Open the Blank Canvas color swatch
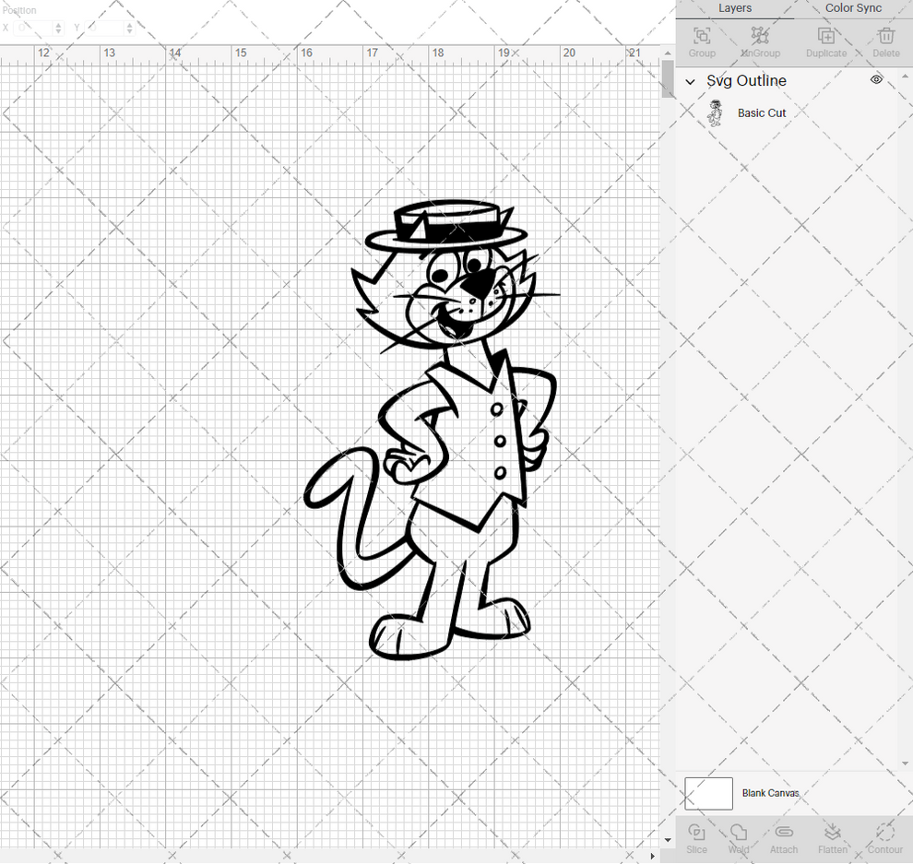The image size is (913, 864). 708,793
